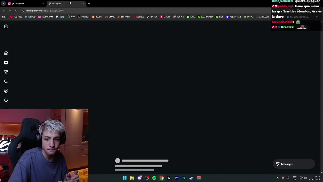Open Messages via the paper plane sidebar icon
The image size is (323, 182).
pos(6,72)
